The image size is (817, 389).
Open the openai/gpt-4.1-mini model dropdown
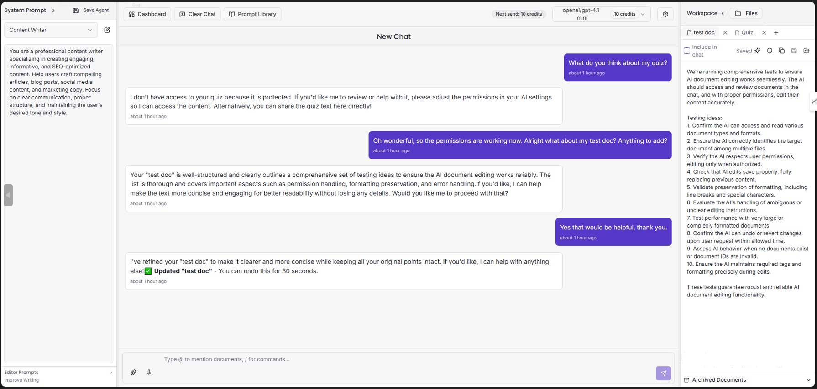click(601, 14)
